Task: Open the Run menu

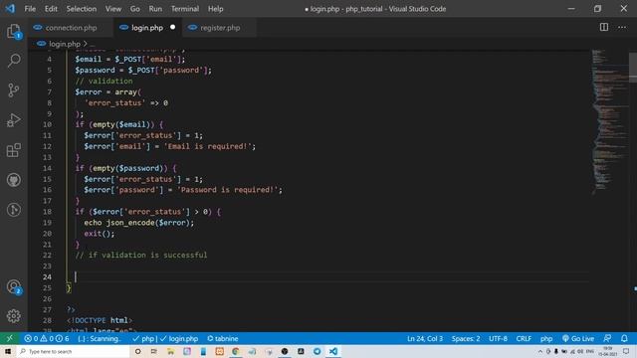Action: [x=155, y=9]
